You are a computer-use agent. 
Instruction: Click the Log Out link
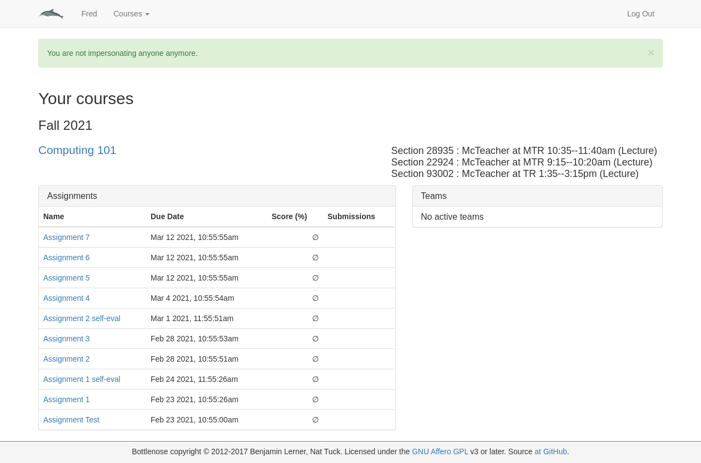(640, 14)
